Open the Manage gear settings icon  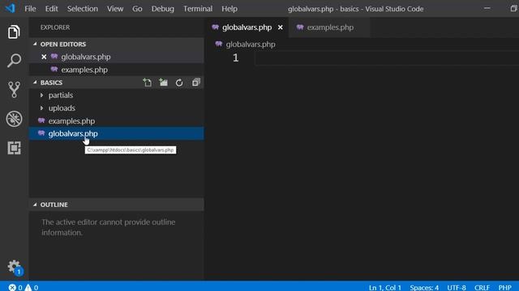pos(15,267)
